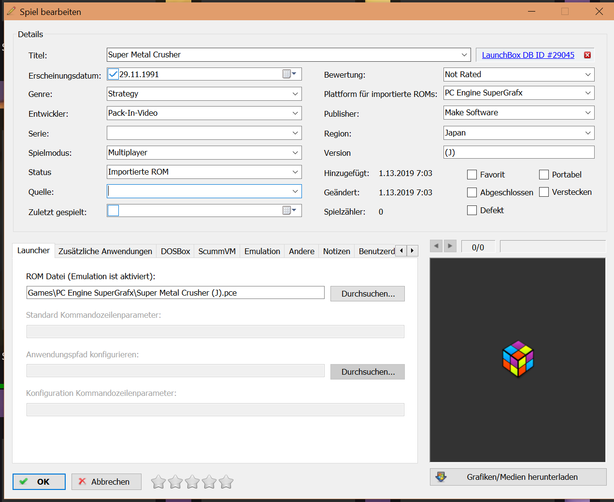Viewport: 614px width, 502px height.
Task: Set a rating of four stars
Action: coord(209,482)
